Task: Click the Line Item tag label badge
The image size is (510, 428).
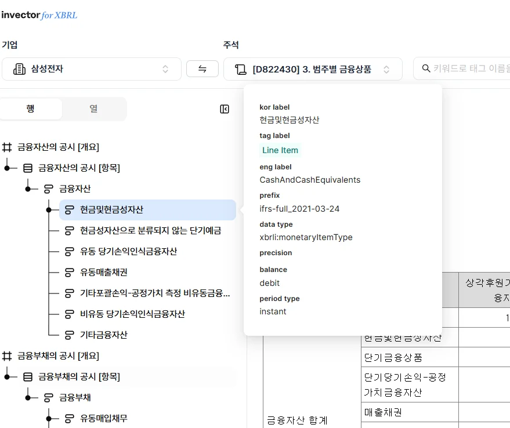Action: [280, 150]
